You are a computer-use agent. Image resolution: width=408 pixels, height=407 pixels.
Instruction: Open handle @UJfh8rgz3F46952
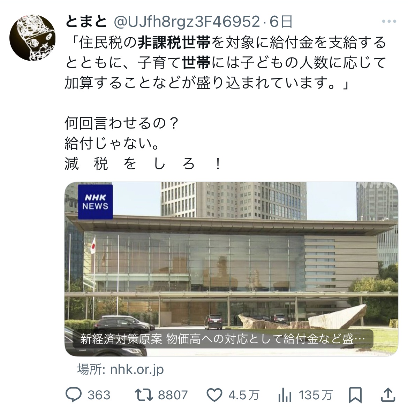[x=187, y=22]
